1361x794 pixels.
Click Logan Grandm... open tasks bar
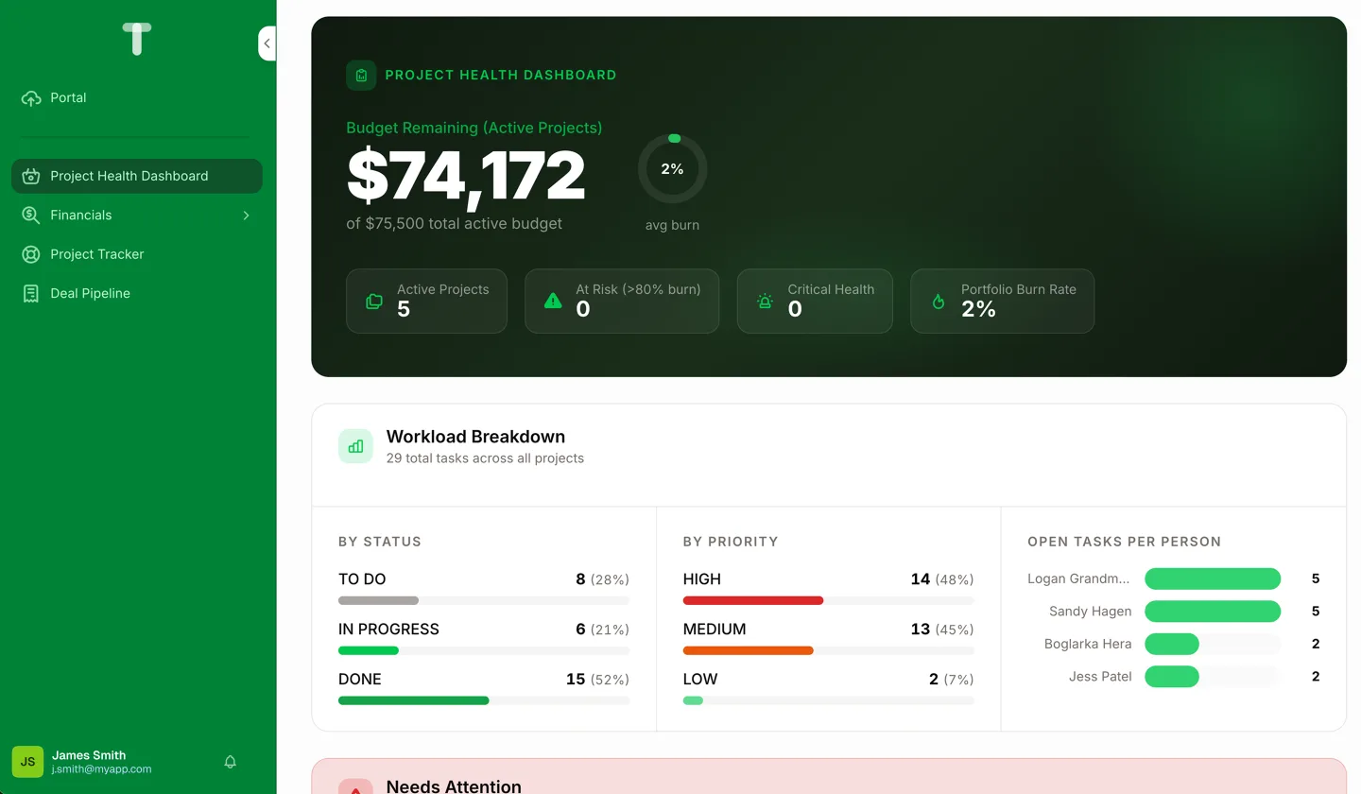tap(1213, 578)
